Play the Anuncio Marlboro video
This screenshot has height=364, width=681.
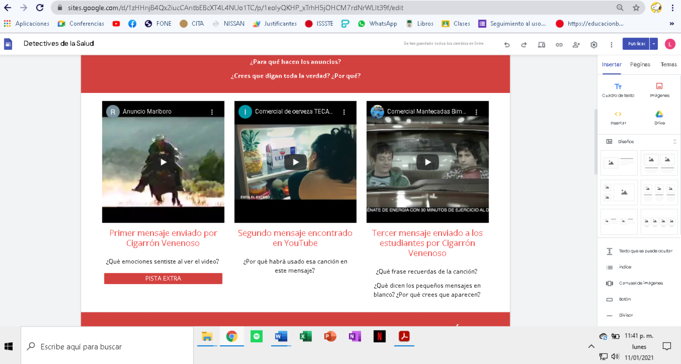tap(163, 162)
